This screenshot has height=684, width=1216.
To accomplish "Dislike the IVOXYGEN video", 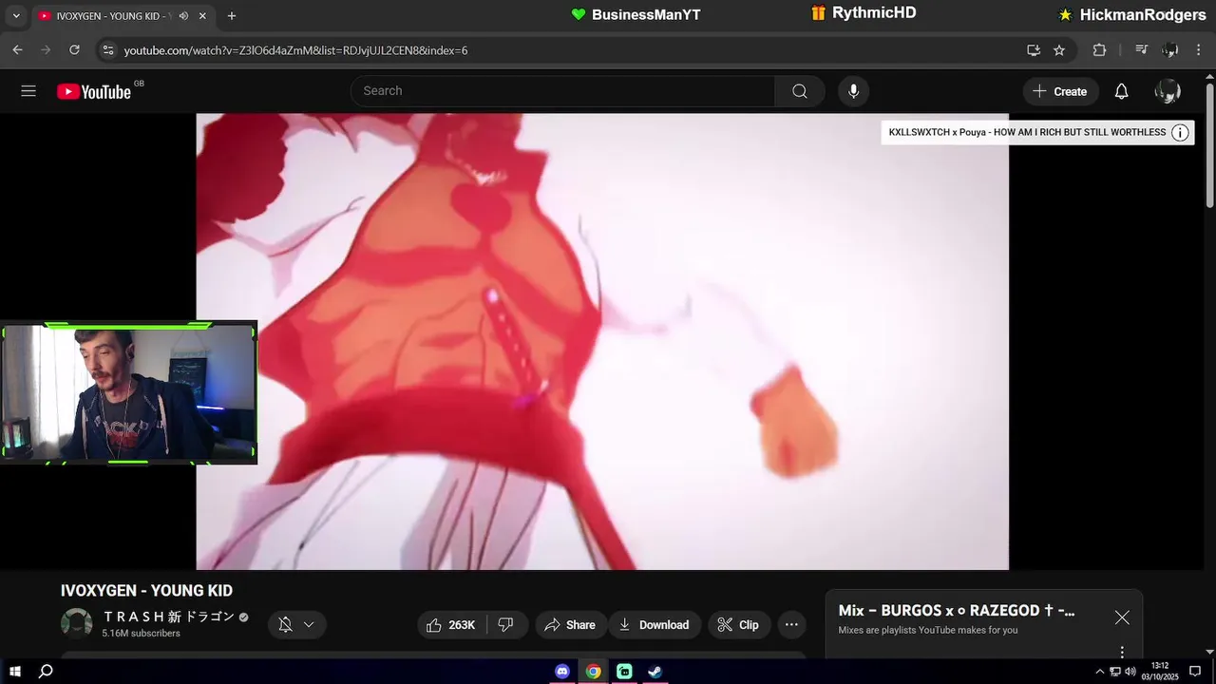I will coord(506,624).
